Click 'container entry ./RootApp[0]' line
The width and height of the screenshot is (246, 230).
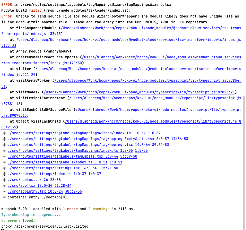coord(37,197)
